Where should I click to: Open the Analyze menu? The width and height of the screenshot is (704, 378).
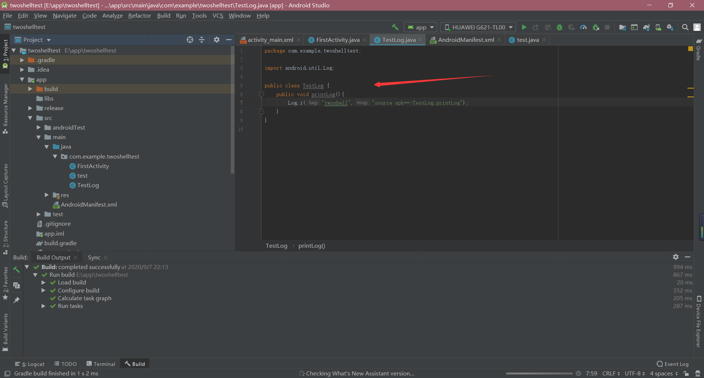[112, 15]
